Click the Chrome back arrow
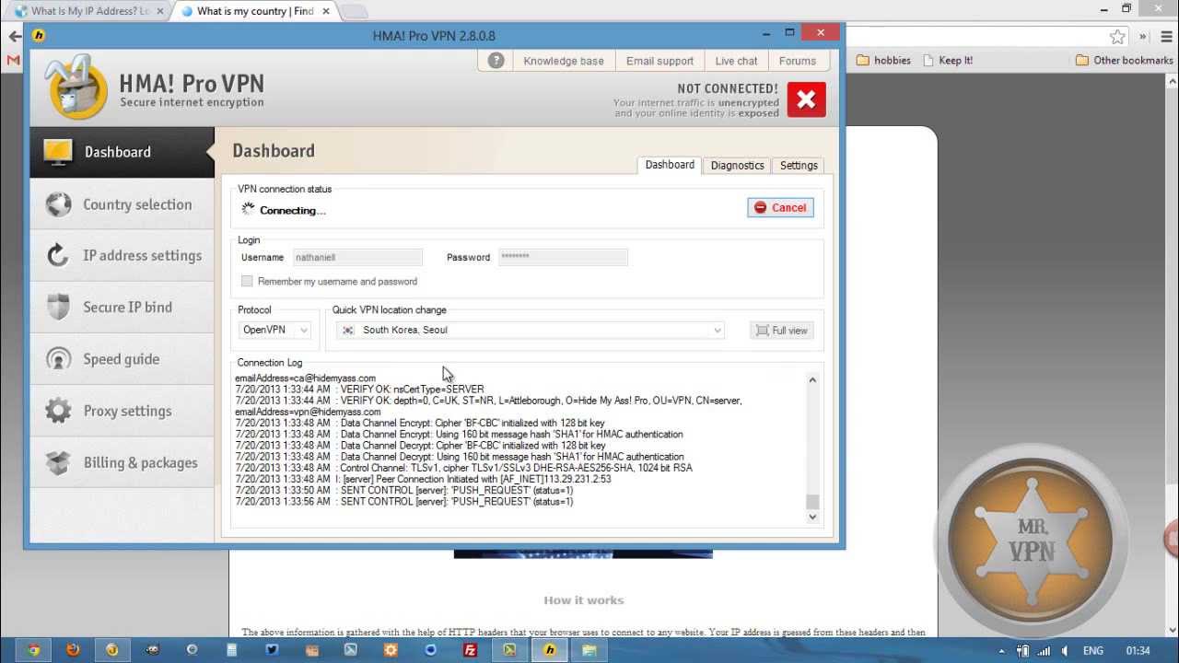This screenshot has width=1179, height=663. click(x=14, y=37)
